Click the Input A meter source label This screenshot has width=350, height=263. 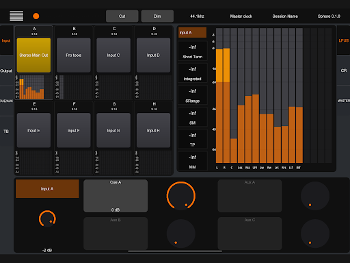pyautogui.click(x=192, y=33)
